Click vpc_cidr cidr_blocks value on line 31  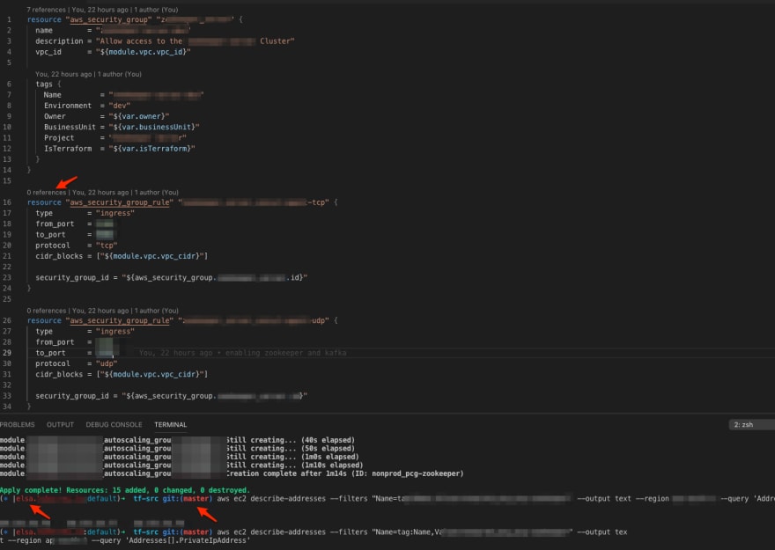pos(151,374)
